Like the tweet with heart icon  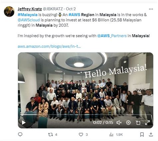81,134
